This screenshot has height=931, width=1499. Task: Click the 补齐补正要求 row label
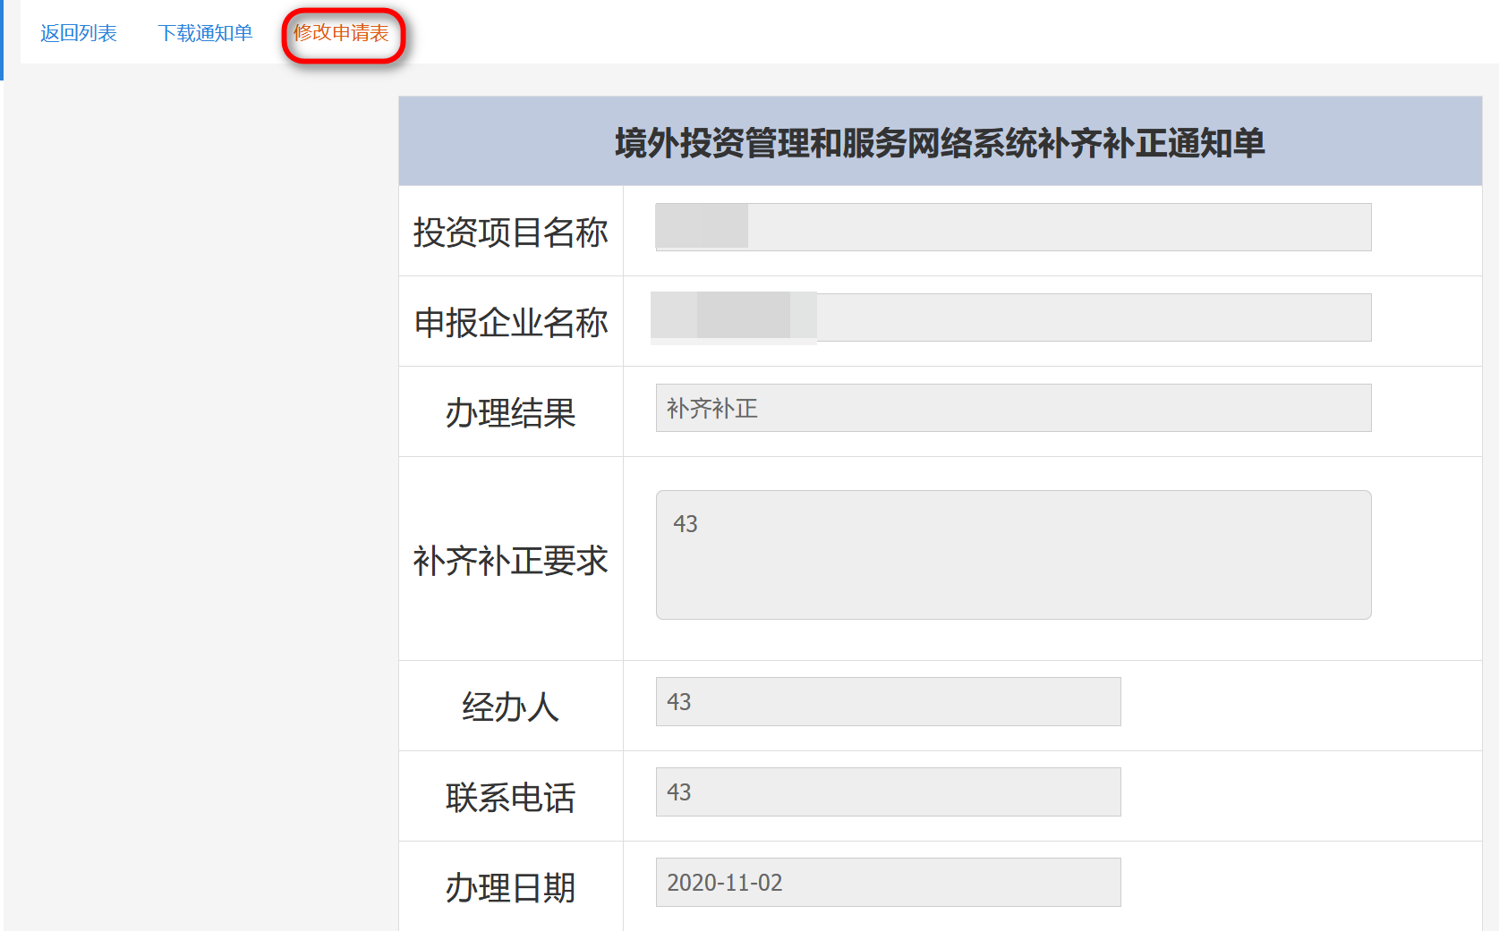pos(510,561)
